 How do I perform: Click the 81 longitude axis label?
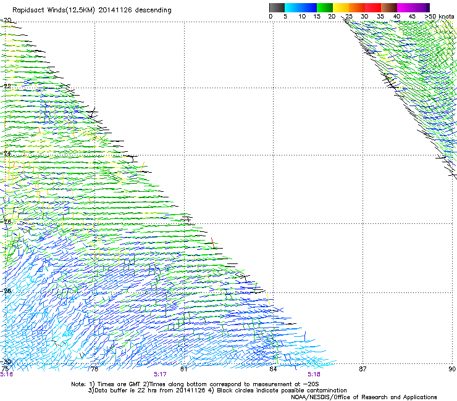pyautogui.click(x=183, y=369)
